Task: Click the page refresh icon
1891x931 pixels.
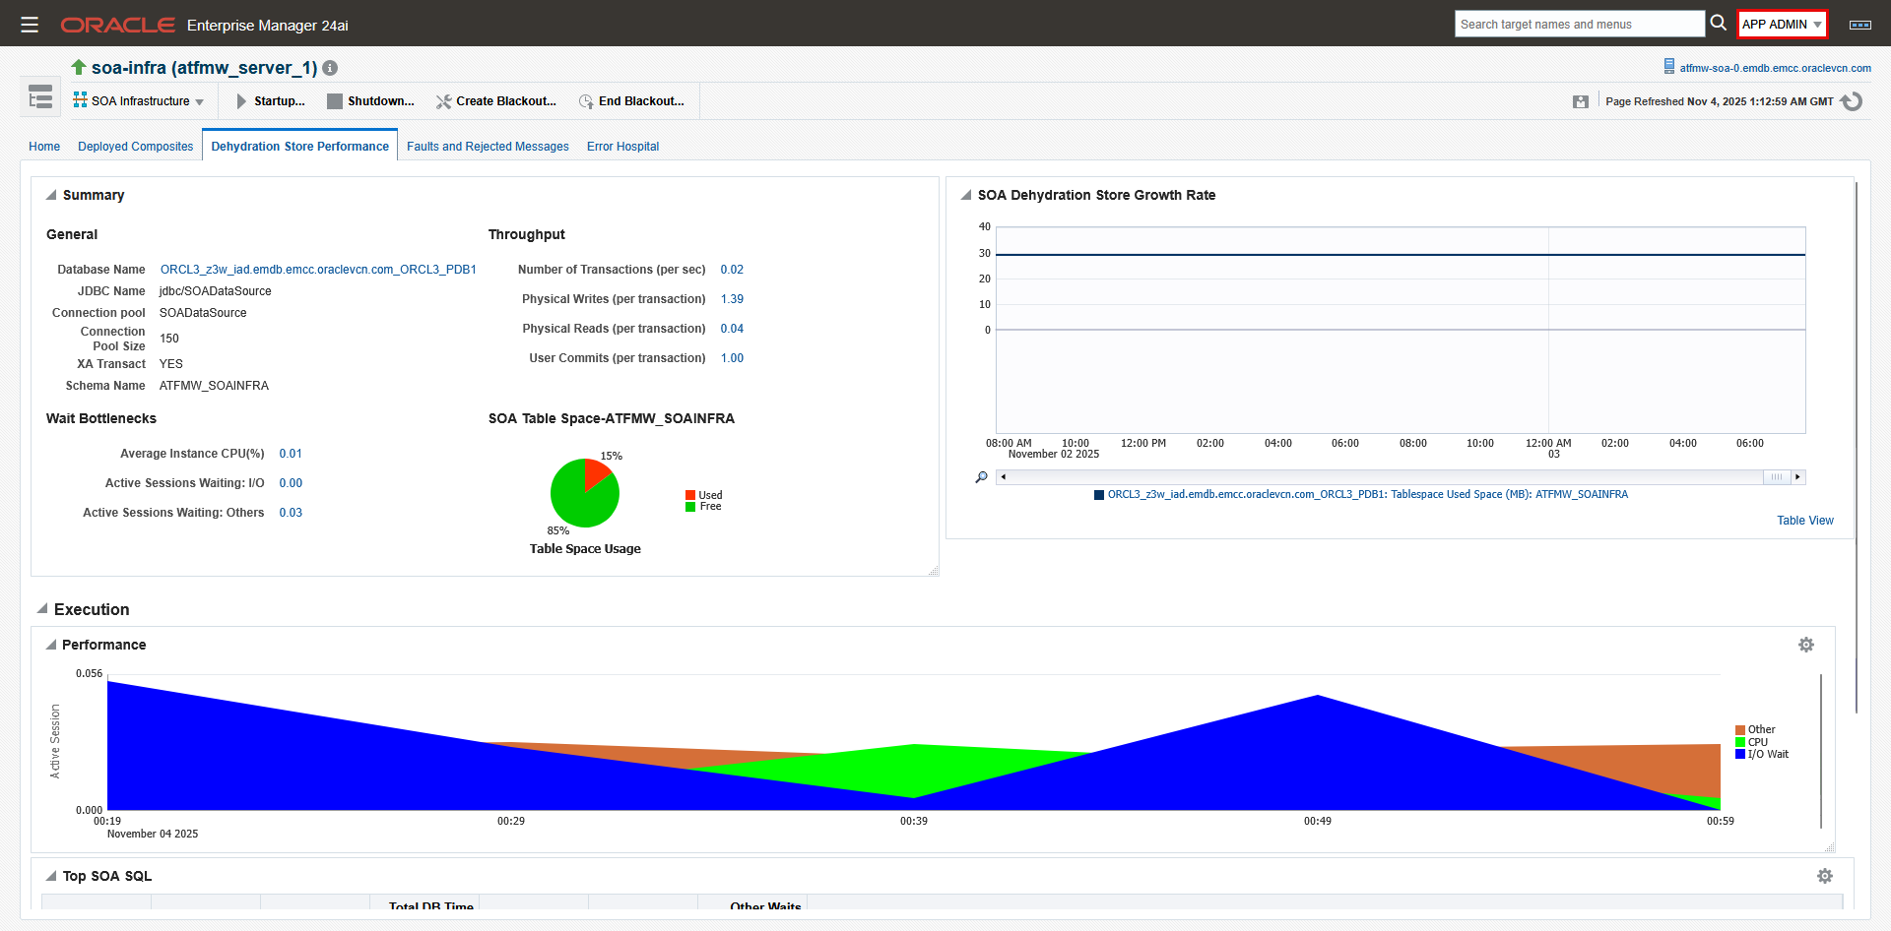Action: (1852, 101)
